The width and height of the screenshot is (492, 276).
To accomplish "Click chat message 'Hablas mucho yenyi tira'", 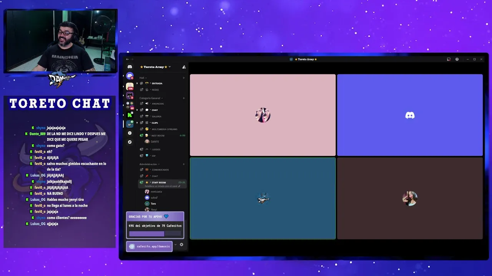I will pyautogui.click(x=65, y=200).
